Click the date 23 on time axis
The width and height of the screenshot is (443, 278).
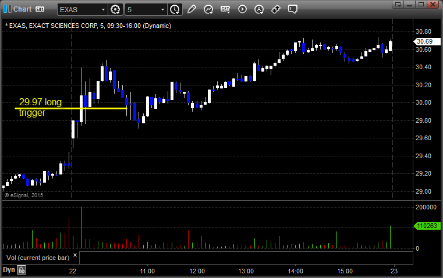394,271
